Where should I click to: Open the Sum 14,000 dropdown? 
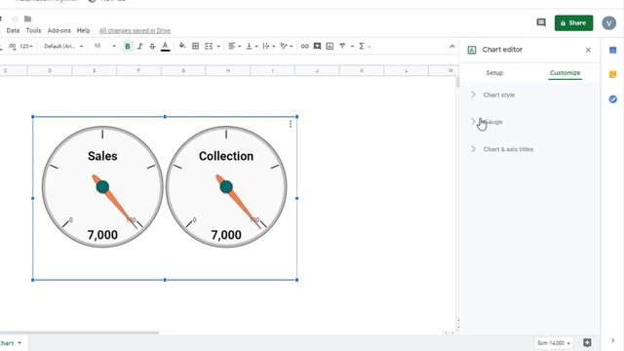coord(554,343)
